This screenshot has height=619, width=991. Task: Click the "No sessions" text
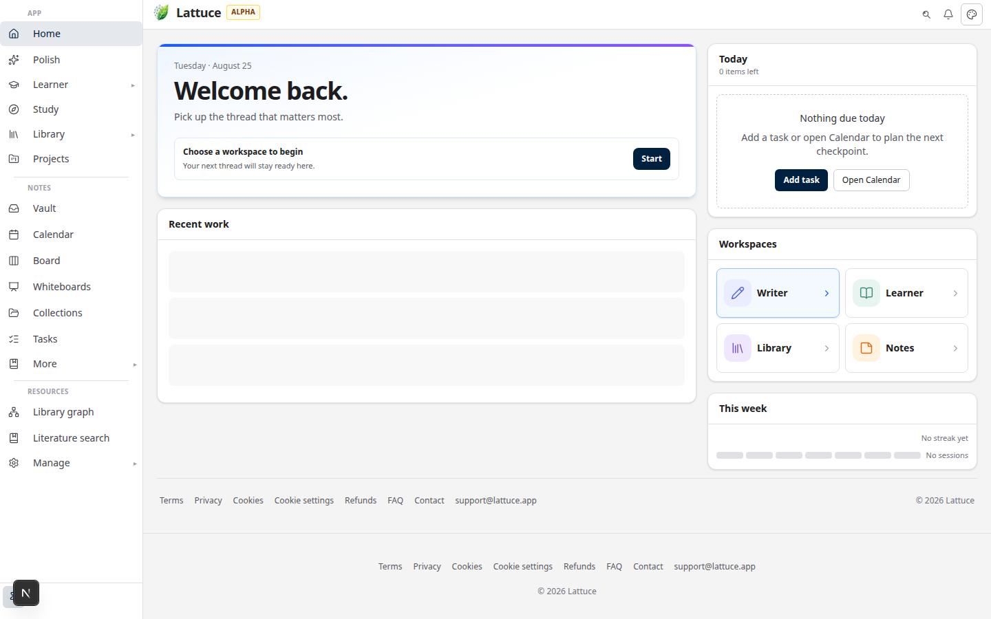[x=947, y=456]
